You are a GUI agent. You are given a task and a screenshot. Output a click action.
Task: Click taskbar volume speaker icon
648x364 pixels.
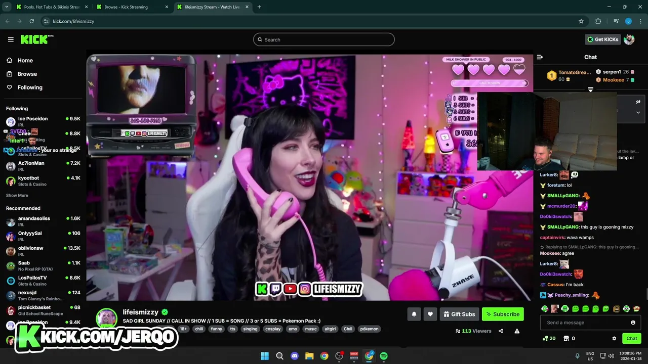click(611, 356)
